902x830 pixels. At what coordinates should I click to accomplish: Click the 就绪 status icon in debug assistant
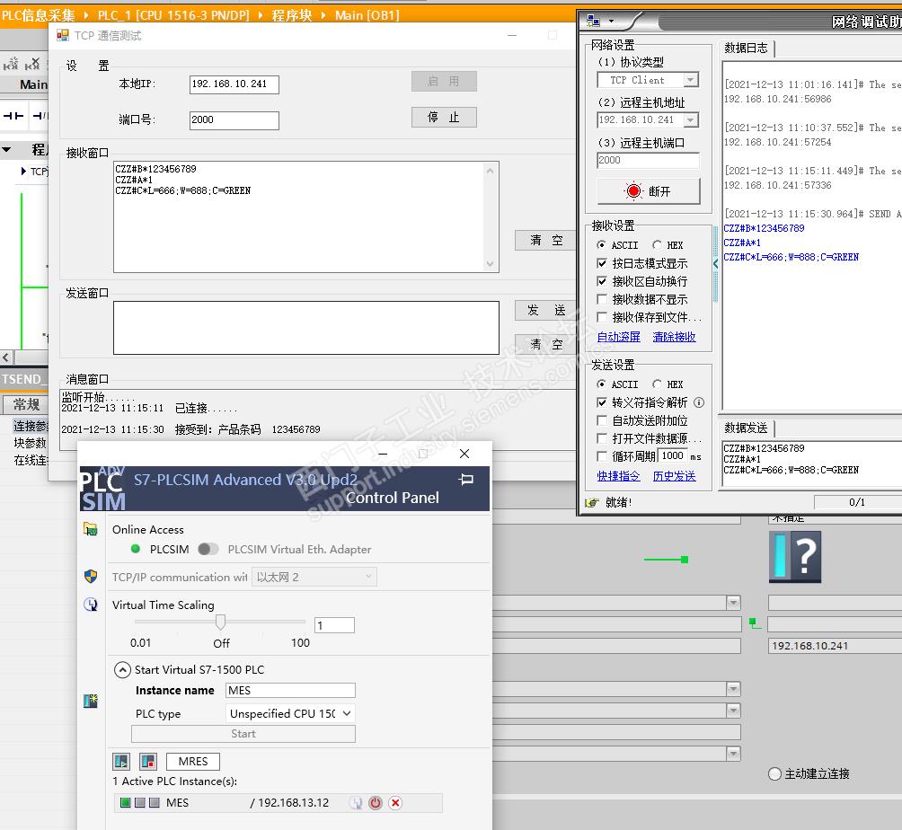click(591, 503)
